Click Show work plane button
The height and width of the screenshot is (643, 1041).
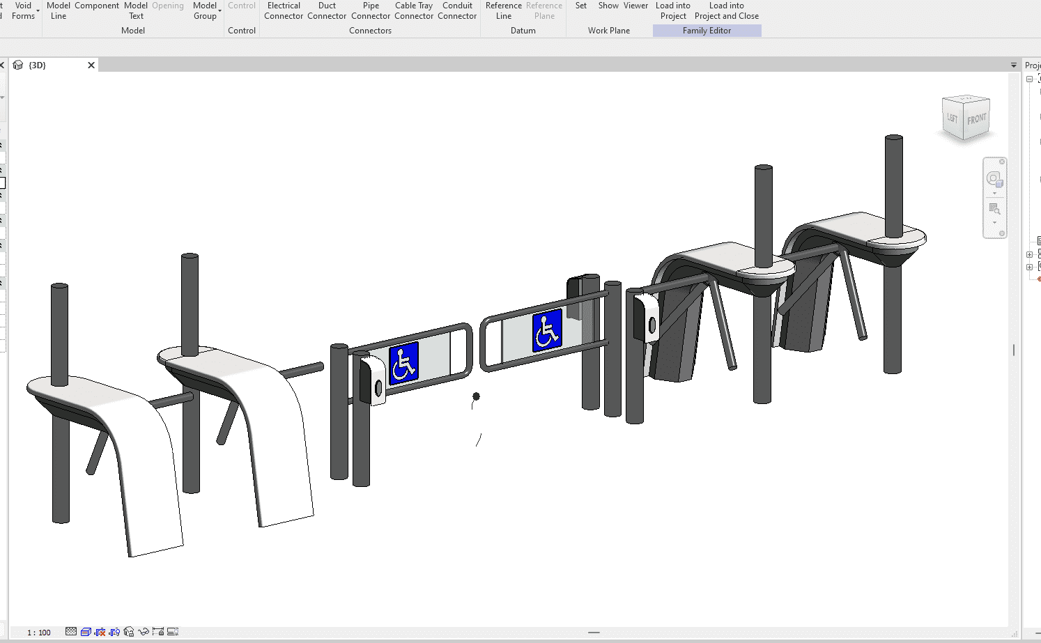click(x=608, y=6)
